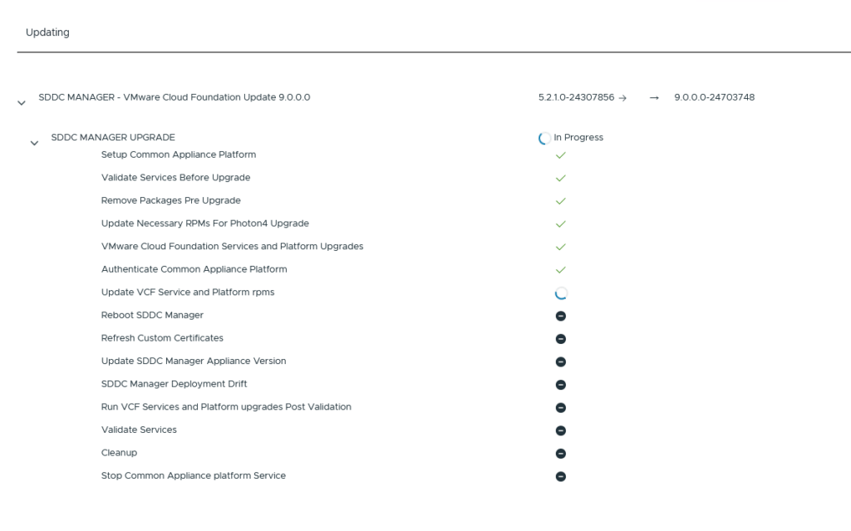Click pending icon beside Reboot SDDC Manager
851x531 pixels.
click(560, 316)
